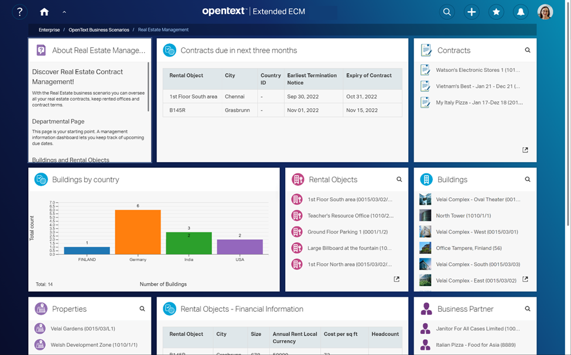Viewport: 571px width, 355px height.
Task: Click the browser page vertical scrollbar
Action: [x=568, y=113]
